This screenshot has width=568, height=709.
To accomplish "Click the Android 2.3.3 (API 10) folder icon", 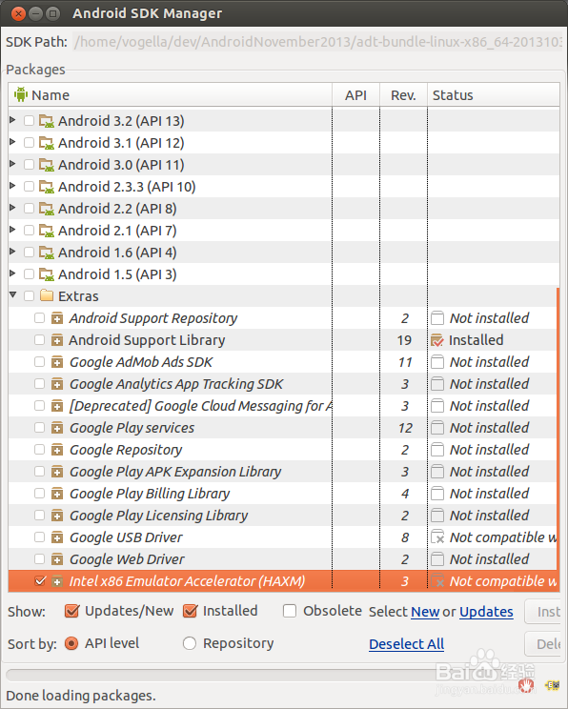I will [47, 187].
